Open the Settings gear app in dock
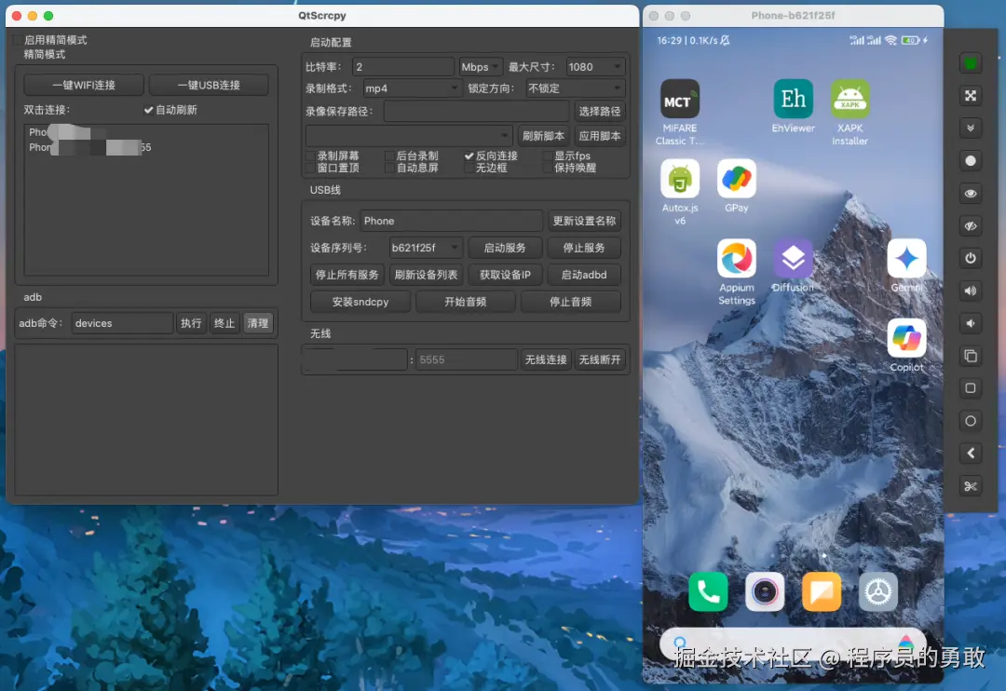 point(878,591)
